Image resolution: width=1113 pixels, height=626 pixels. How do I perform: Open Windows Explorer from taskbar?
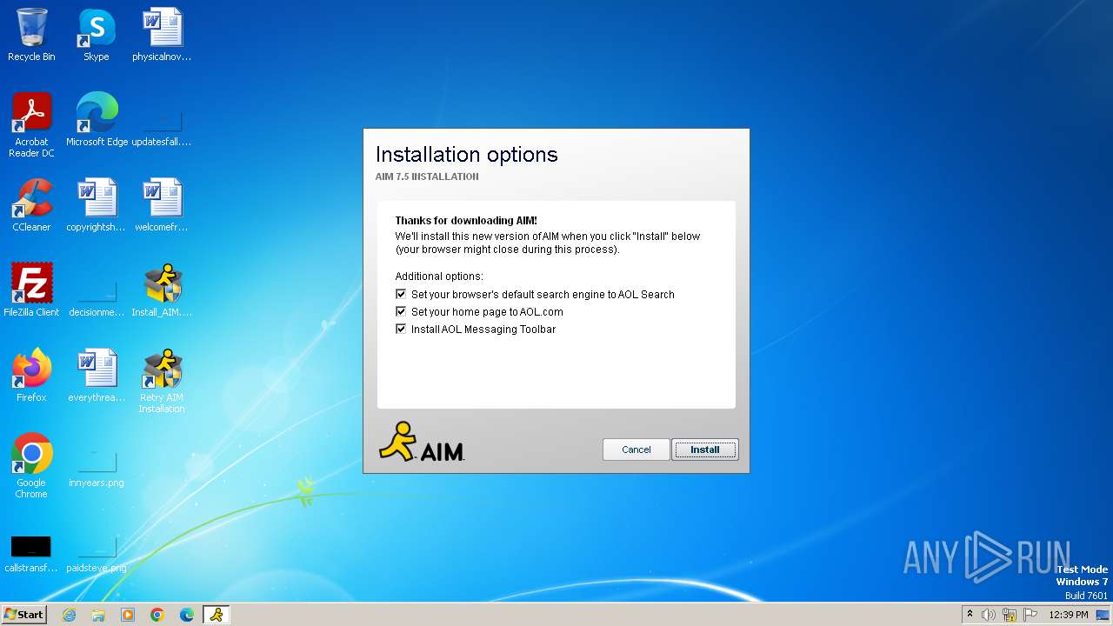pos(98,615)
